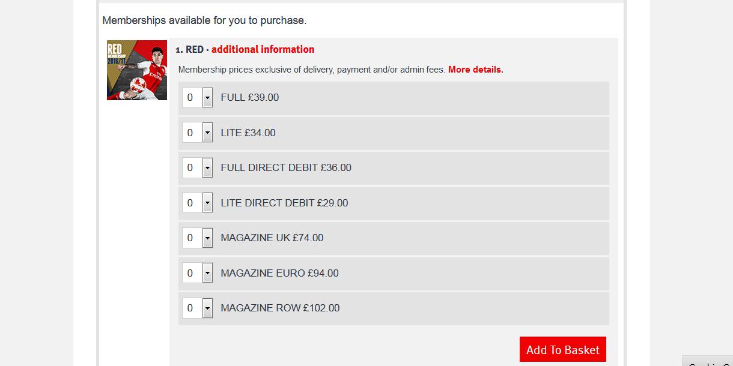Viewport: 733px width, 366px height.
Task: Open the MAGAZINE UK £74.00 quantity arrow
Action: coord(207,238)
